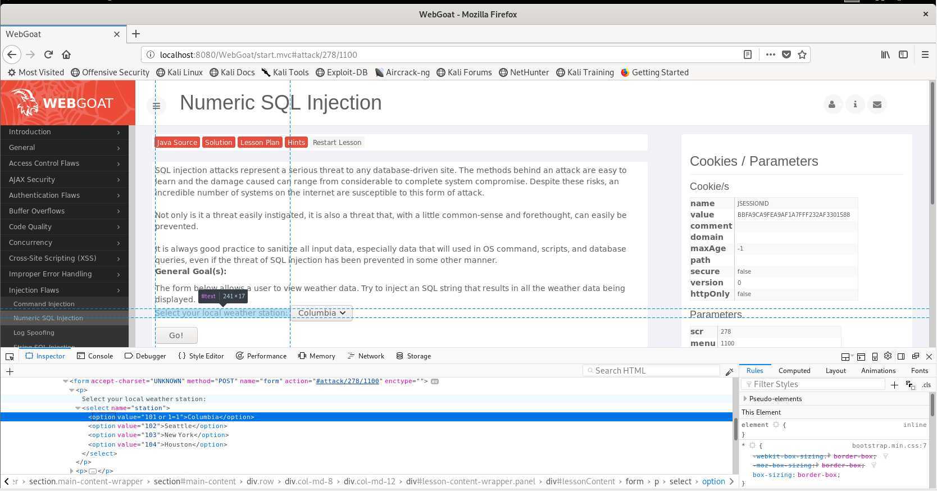Screen dimensions: 937x491
Task: Bookmark this page with the star icon
Action: (x=802, y=54)
